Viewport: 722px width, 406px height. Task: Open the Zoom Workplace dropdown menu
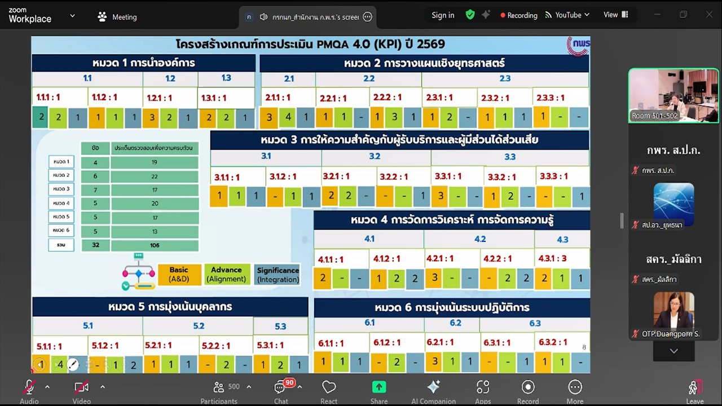72,16
